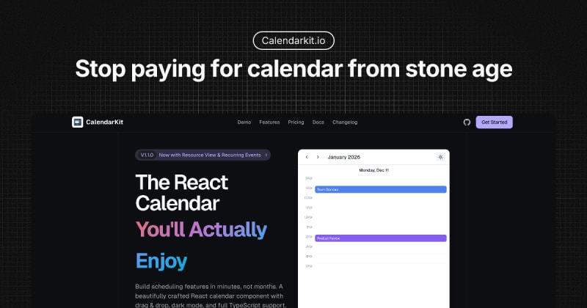View the Changelog page
The width and height of the screenshot is (587, 308).
pos(345,122)
